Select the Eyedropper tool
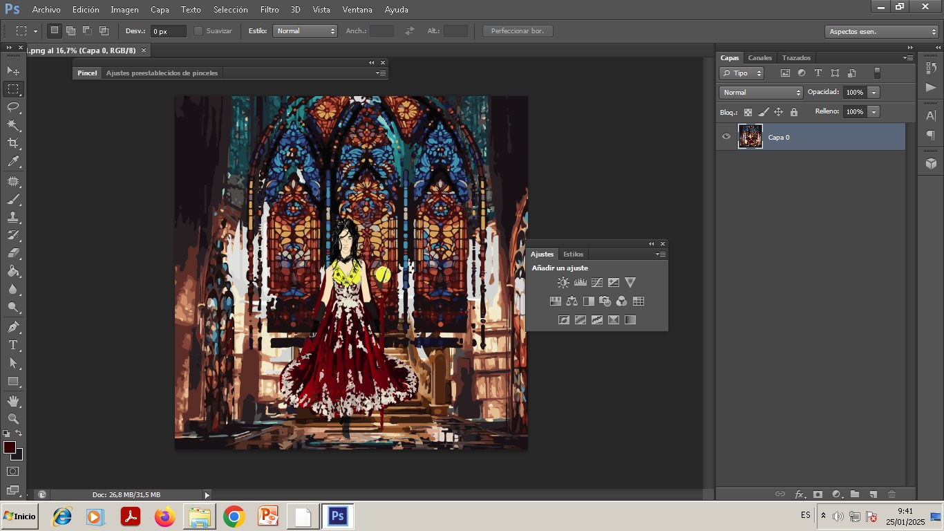Viewport: 944px width, 531px height. (13, 162)
